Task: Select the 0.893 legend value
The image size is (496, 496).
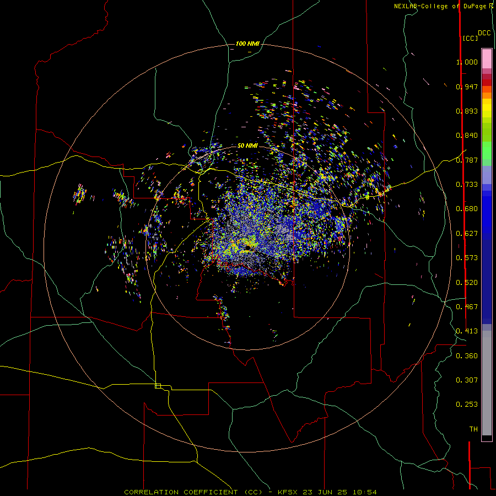Action: click(x=467, y=111)
